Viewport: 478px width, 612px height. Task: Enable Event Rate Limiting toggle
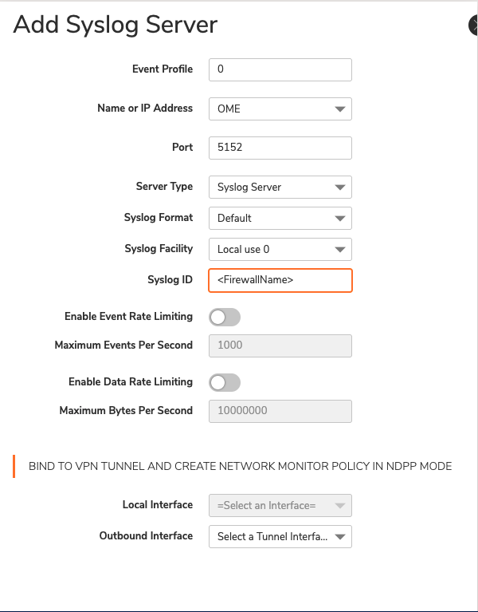tap(224, 317)
